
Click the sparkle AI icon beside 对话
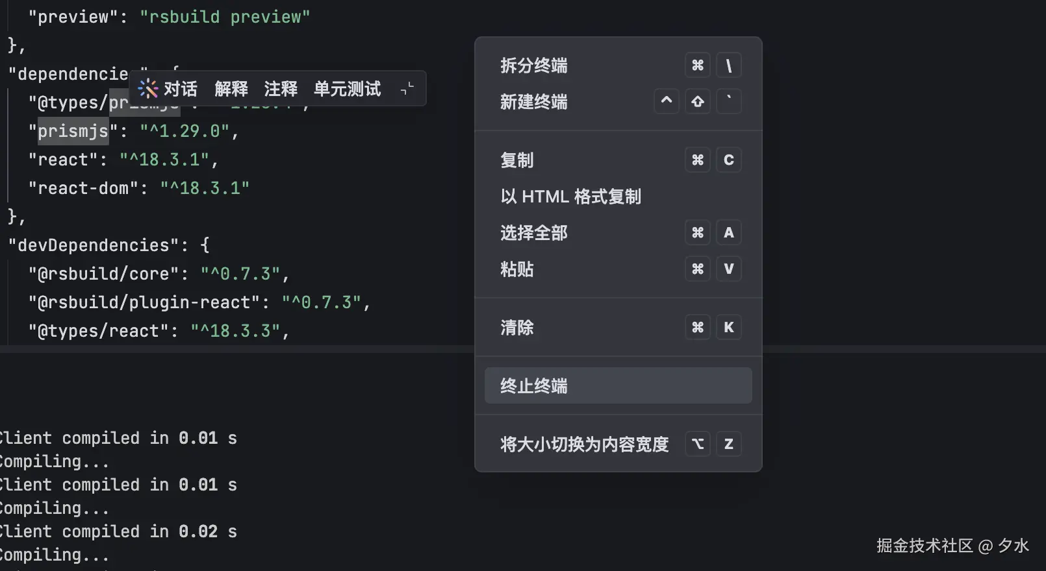pyautogui.click(x=148, y=88)
